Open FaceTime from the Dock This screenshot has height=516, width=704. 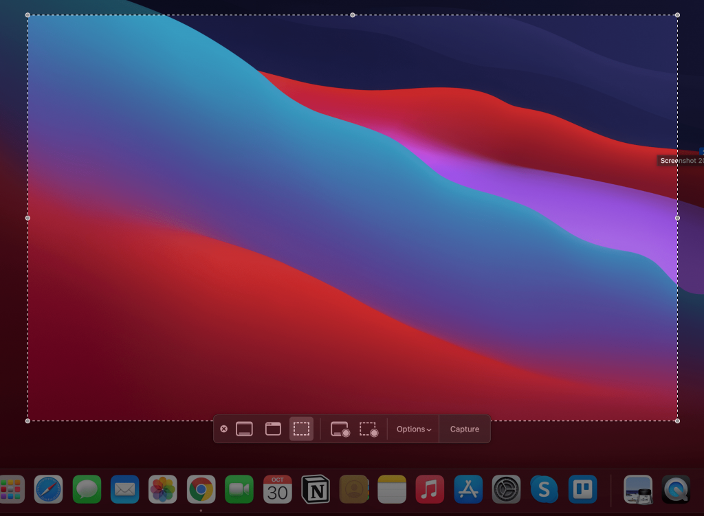point(239,489)
